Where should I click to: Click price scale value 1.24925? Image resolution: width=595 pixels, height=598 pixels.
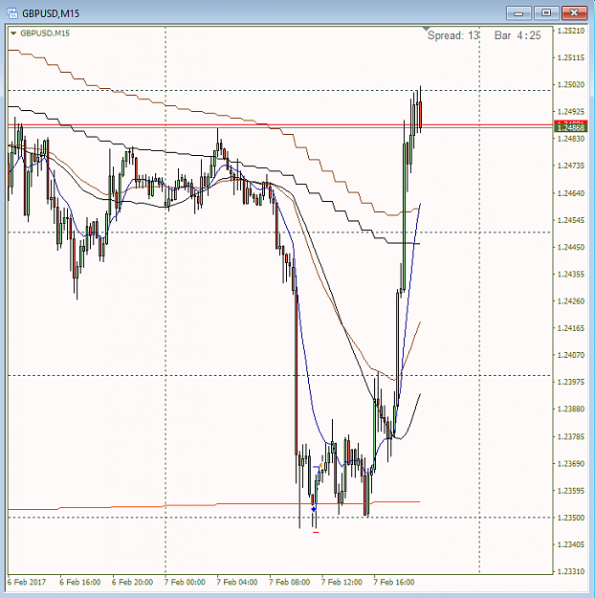coord(571,112)
